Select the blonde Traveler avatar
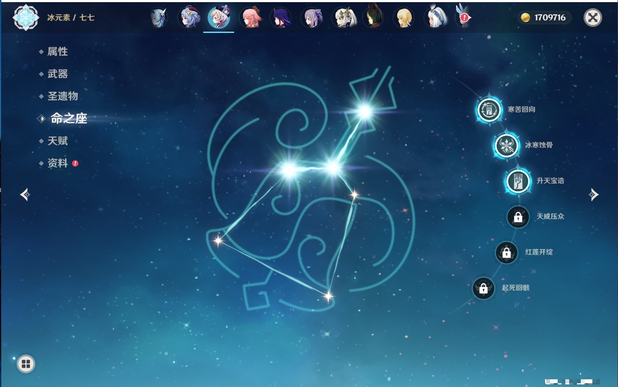Viewport: 618px width, 387px height. 404,18
